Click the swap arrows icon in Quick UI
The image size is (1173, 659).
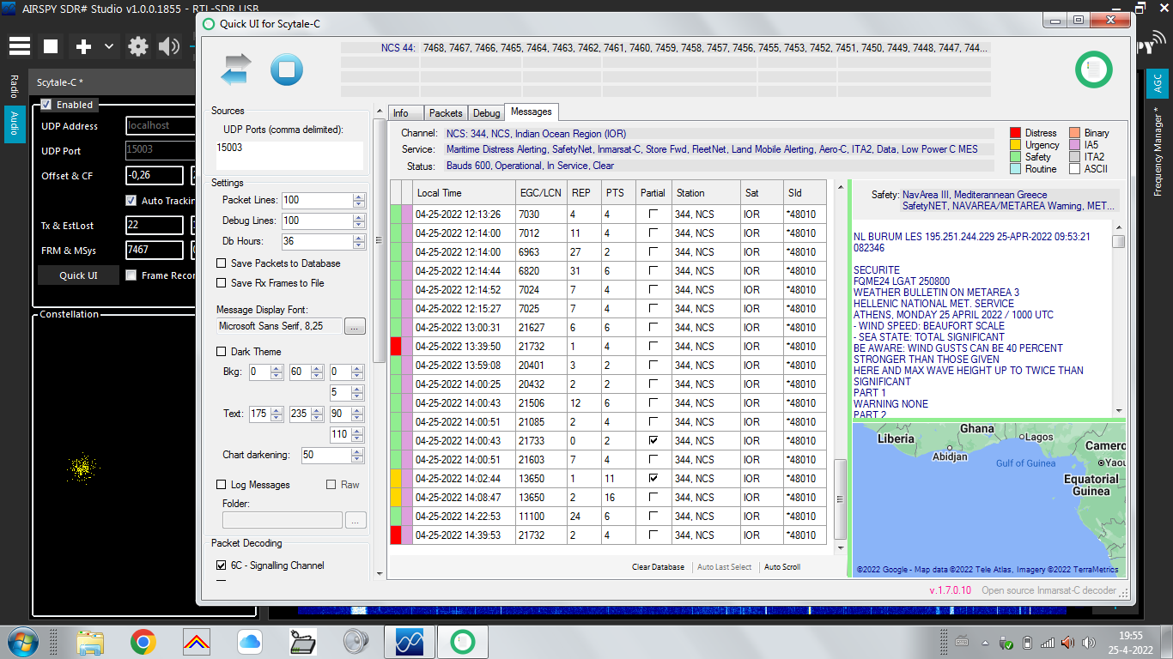[x=235, y=70]
